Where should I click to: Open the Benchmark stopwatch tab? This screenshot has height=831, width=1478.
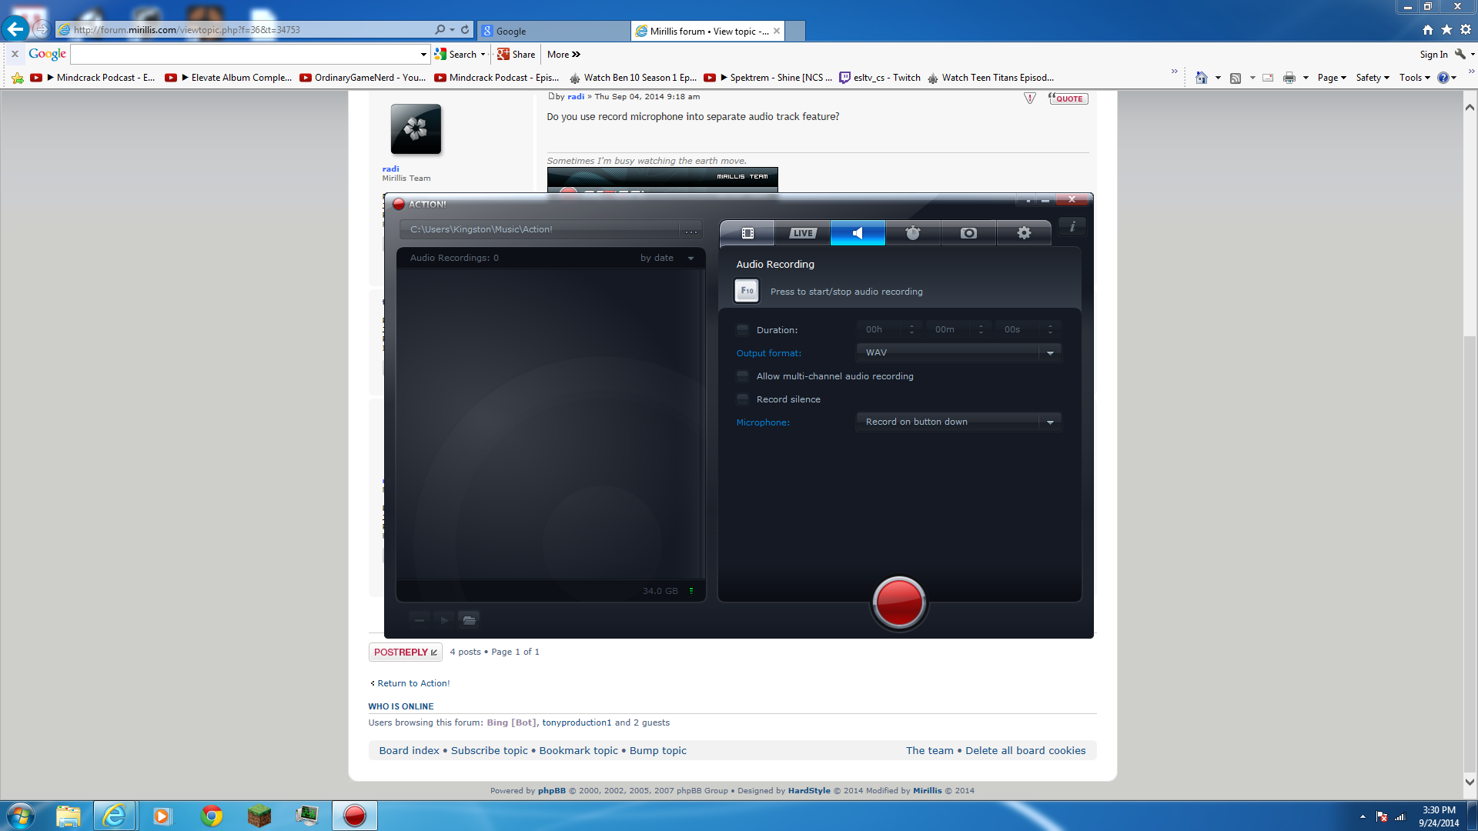(x=913, y=232)
